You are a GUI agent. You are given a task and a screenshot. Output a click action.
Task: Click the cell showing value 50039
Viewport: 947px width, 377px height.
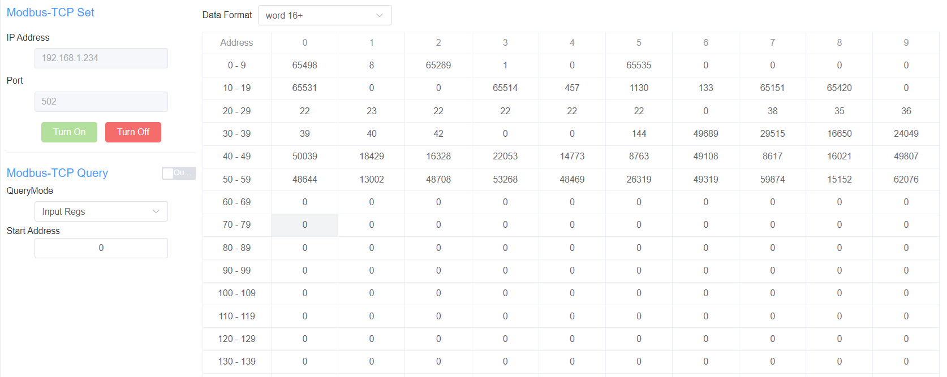click(x=304, y=157)
